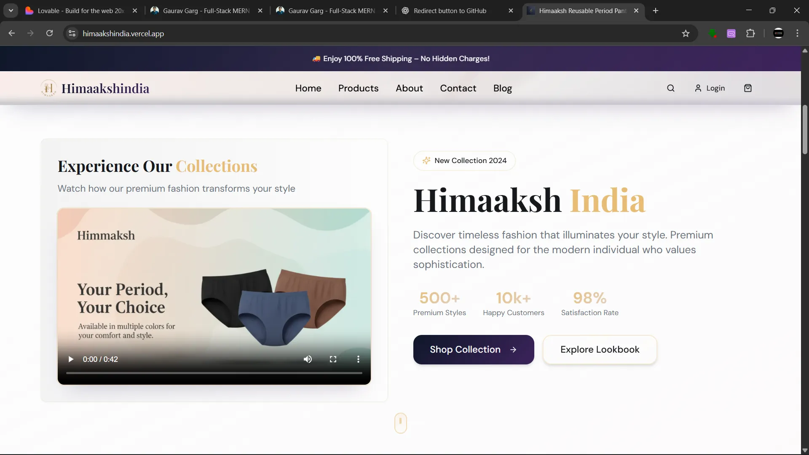Viewport: 809px width, 455px height.
Task: Open the shopping bag cart icon
Action: (748, 88)
